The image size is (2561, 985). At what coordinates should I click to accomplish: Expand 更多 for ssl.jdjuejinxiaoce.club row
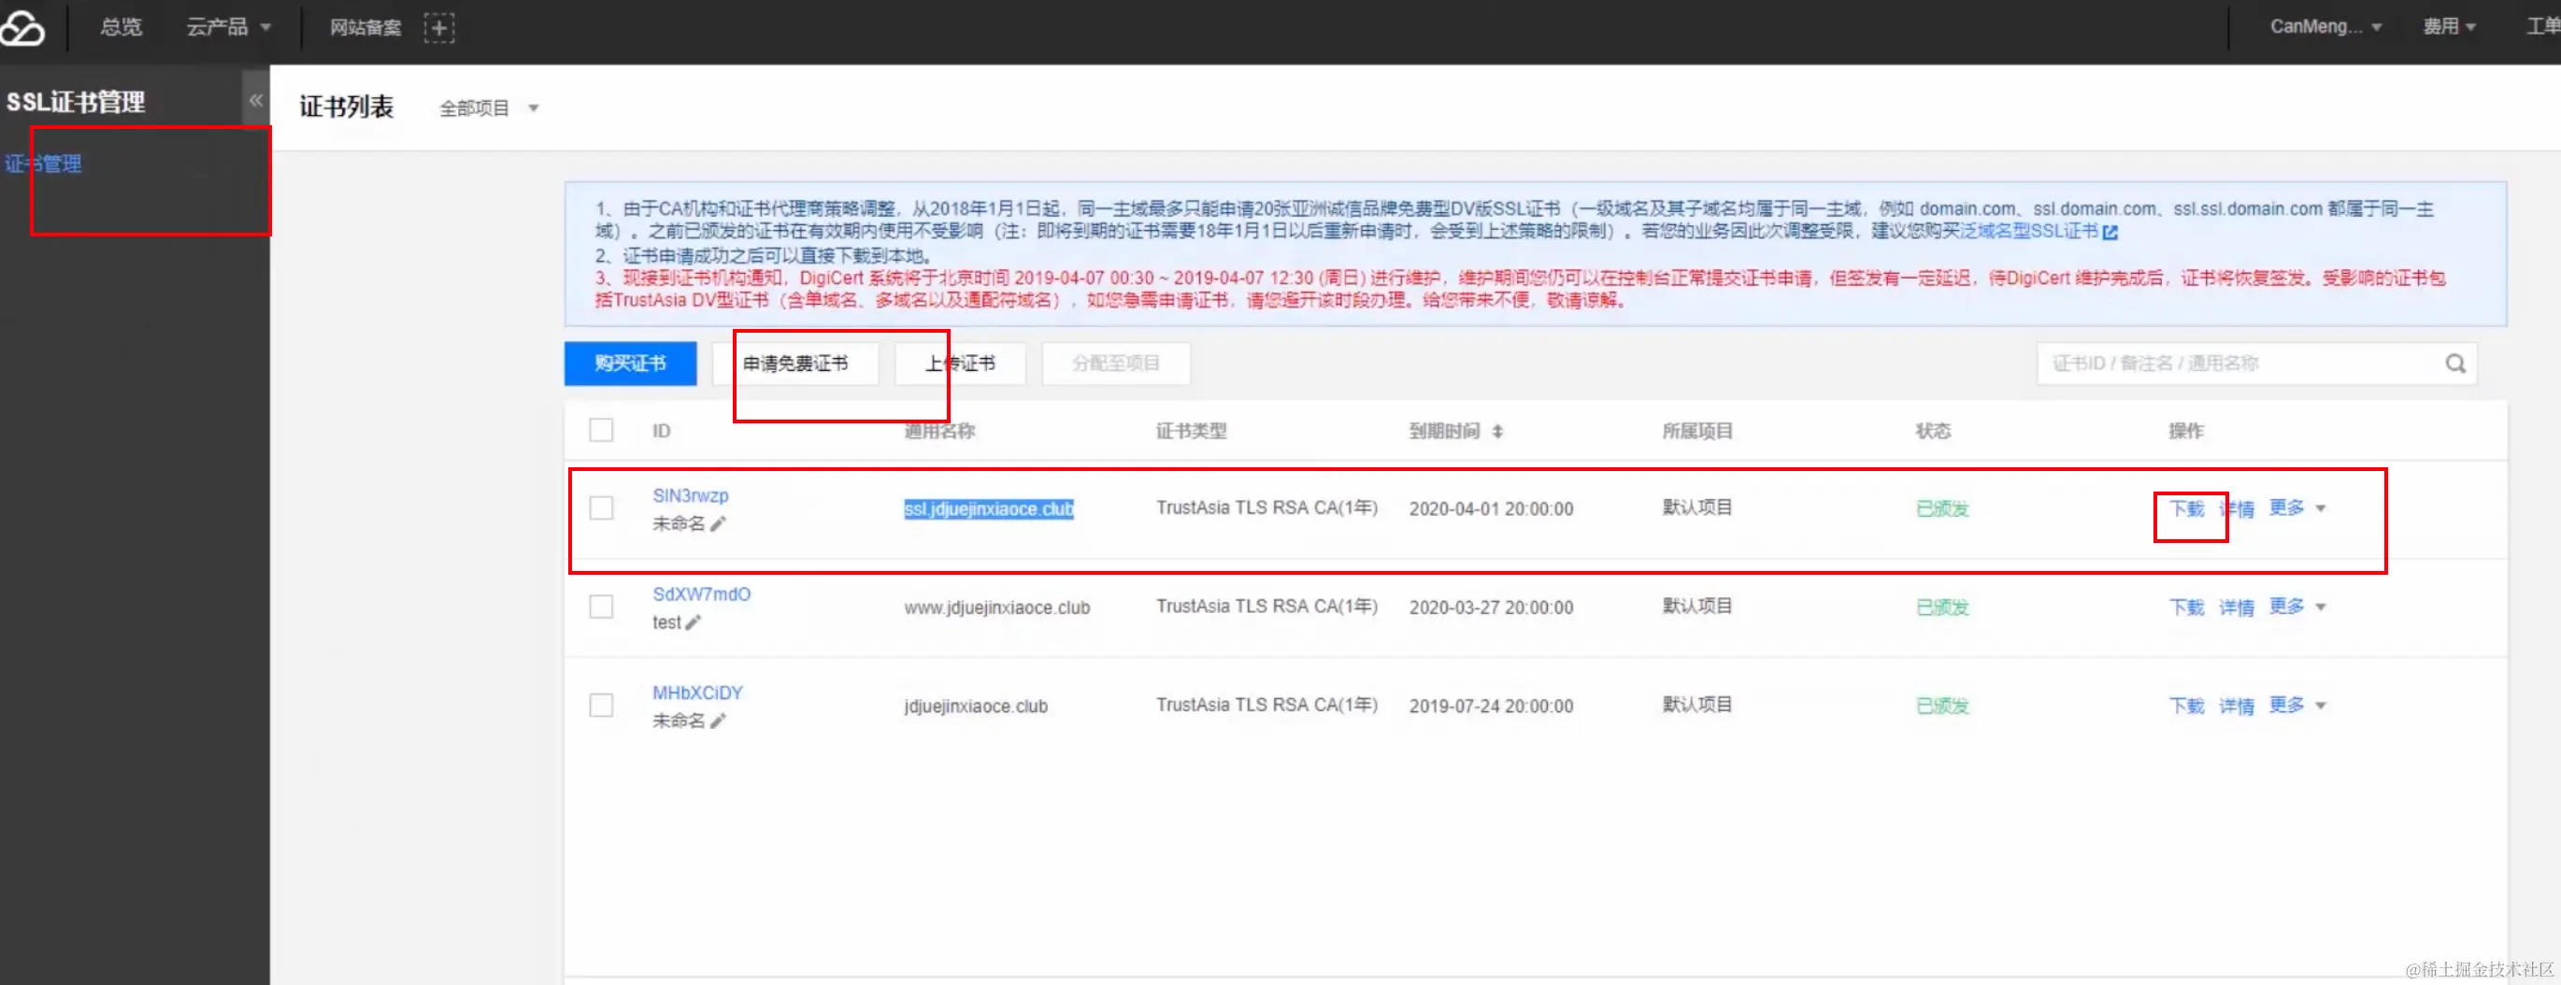(x=2296, y=507)
